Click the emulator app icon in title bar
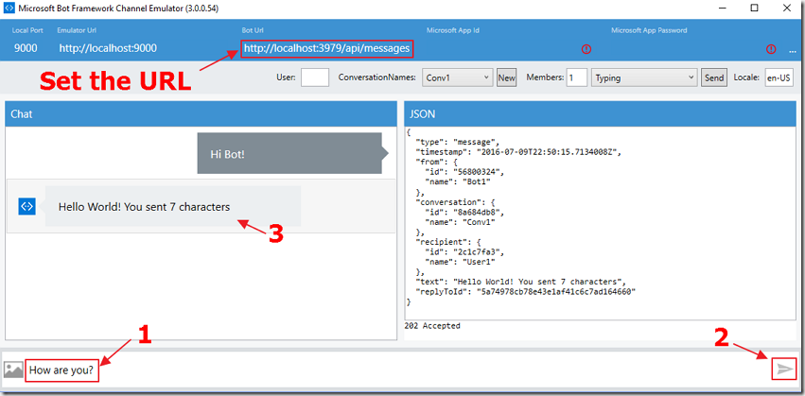The image size is (805, 396). tap(9, 9)
